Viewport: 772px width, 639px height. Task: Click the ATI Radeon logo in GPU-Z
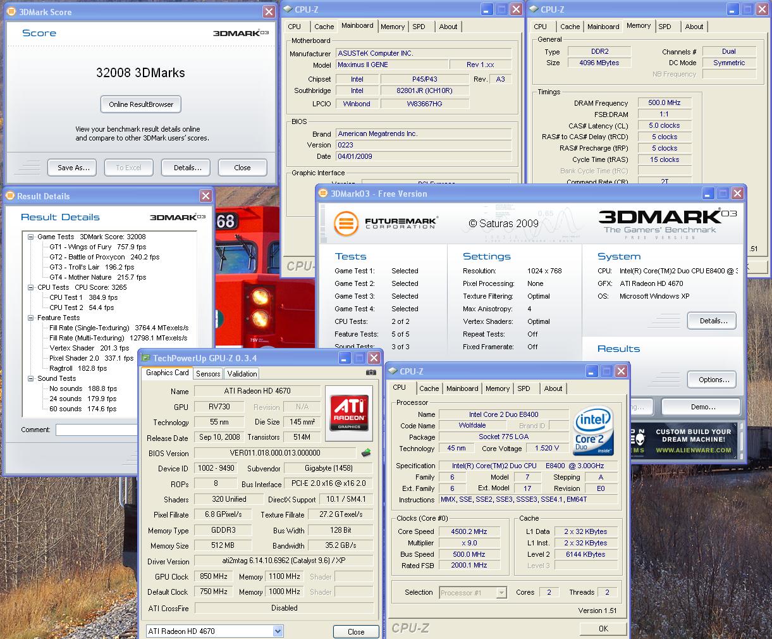click(349, 413)
